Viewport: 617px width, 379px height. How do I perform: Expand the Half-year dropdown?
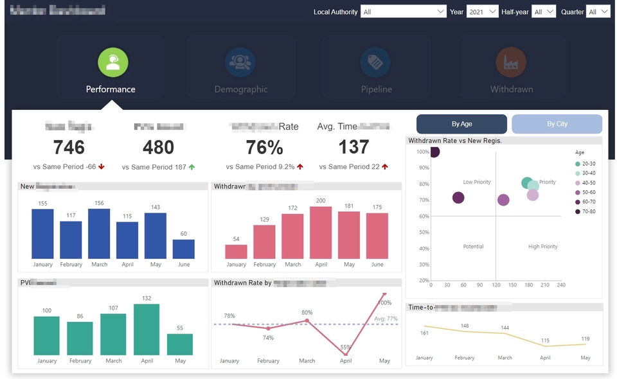tap(544, 12)
